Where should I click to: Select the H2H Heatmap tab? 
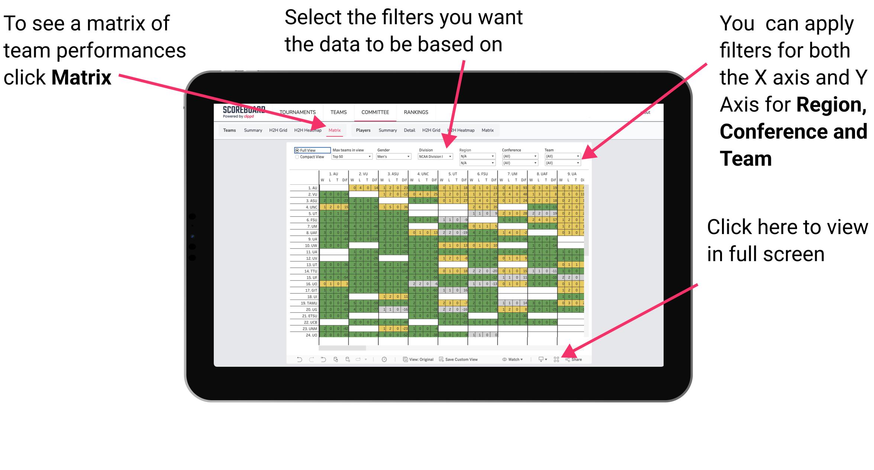(307, 130)
